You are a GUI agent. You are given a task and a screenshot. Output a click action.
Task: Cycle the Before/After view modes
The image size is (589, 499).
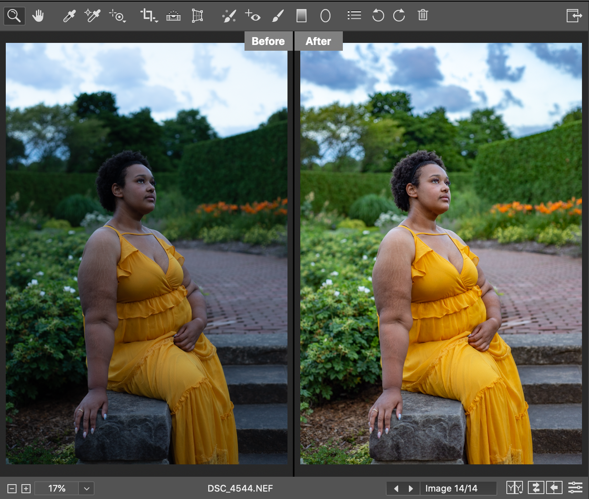click(x=515, y=488)
